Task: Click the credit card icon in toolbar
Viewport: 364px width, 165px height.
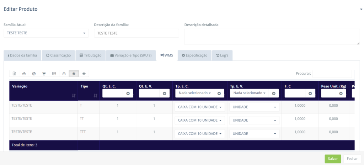Action: click(54, 74)
